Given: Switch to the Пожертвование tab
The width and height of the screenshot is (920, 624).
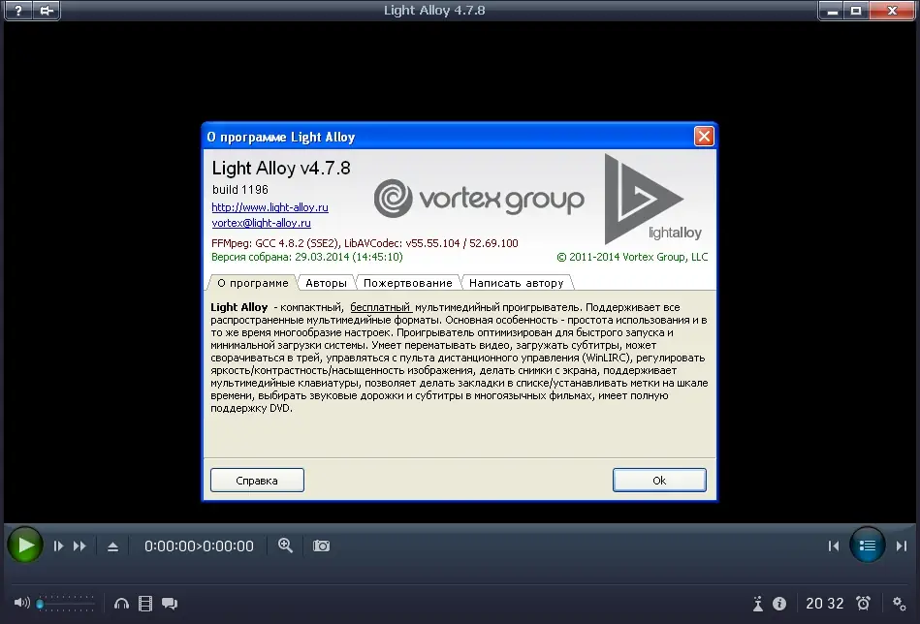Looking at the screenshot, I should tap(408, 283).
